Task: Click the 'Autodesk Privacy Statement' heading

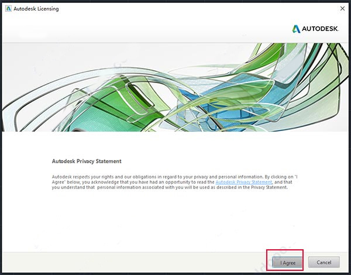Action: point(87,161)
